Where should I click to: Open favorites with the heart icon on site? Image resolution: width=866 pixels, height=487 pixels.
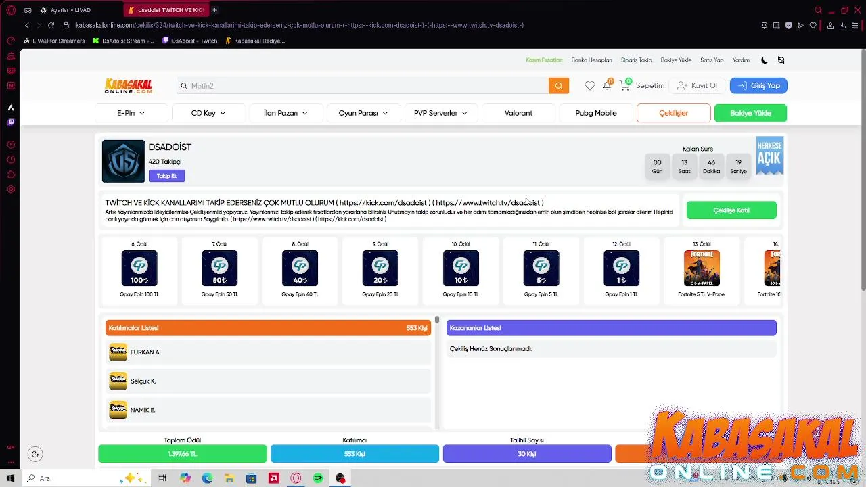(590, 85)
